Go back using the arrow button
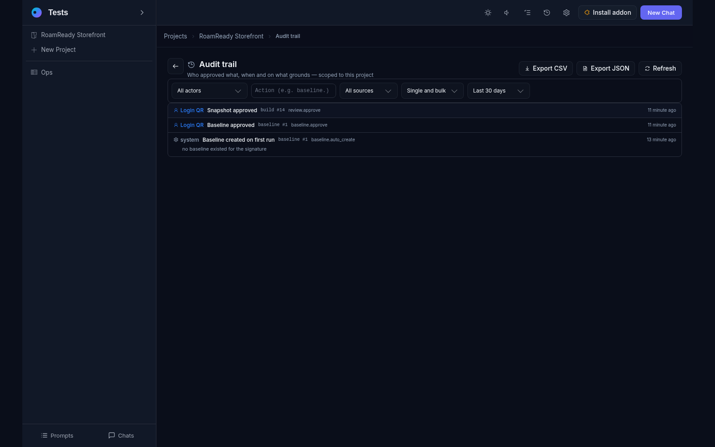 pyautogui.click(x=176, y=66)
